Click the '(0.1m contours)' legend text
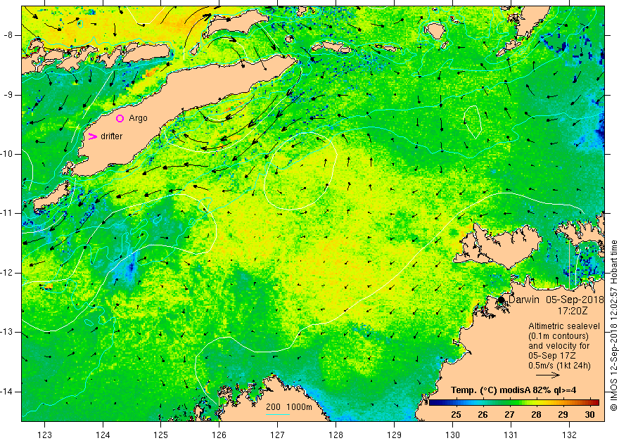 pyautogui.click(x=559, y=336)
